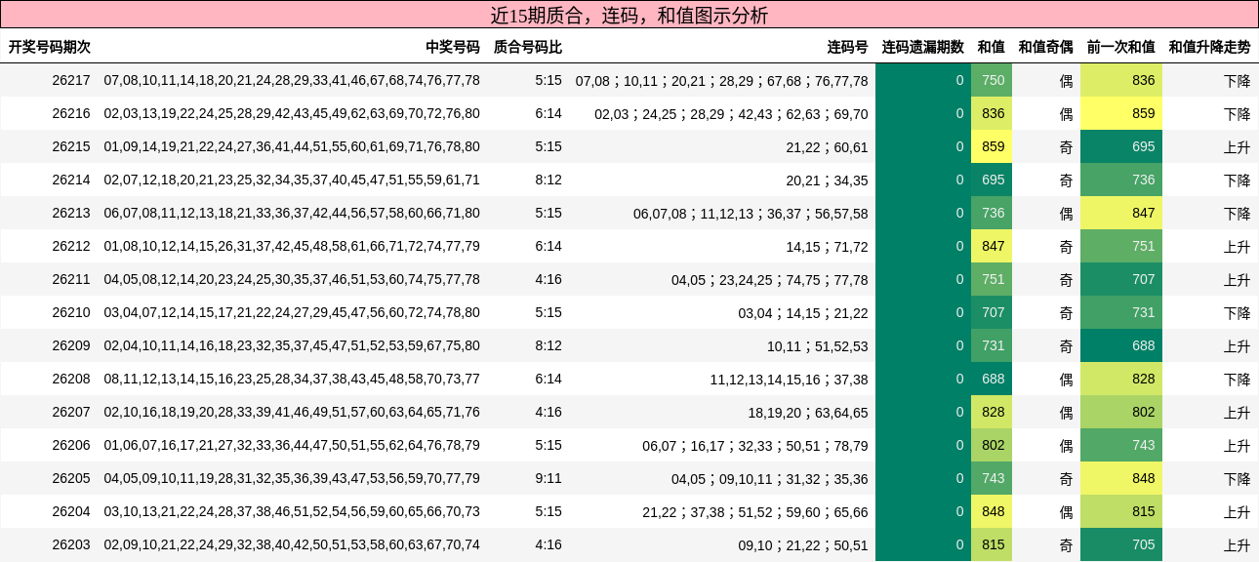The width and height of the screenshot is (1259, 562).
Task: Select the yellow 和值 cell 859 in row 26215
Action: (992, 146)
